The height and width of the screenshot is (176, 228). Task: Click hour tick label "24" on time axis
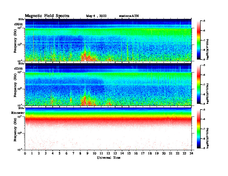[x=191, y=153]
